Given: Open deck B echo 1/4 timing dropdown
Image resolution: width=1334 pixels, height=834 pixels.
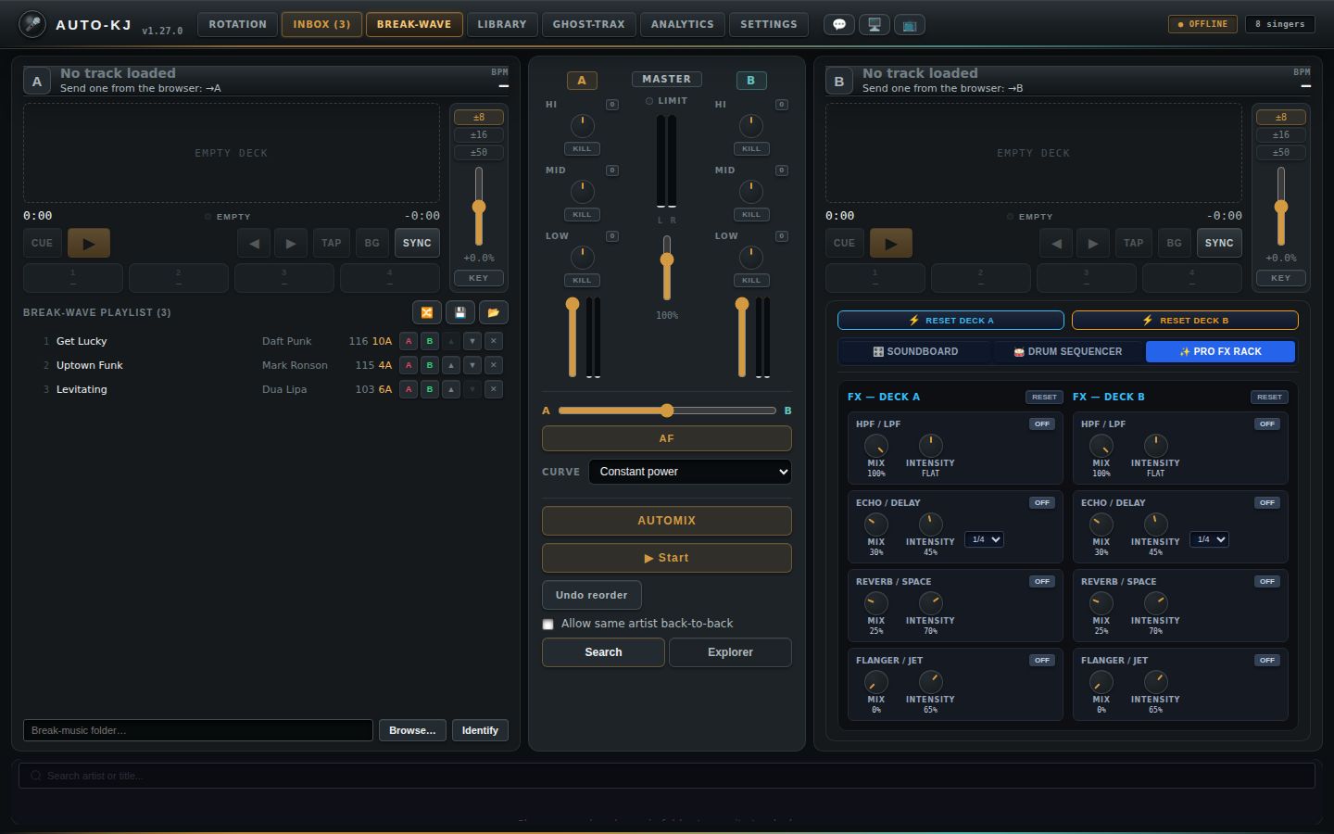Looking at the screenshot, I should [x=1209, y=539].
